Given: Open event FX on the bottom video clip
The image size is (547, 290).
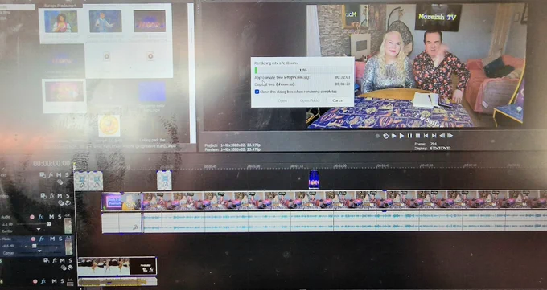Looking at the screenshot, I should 151,270.
